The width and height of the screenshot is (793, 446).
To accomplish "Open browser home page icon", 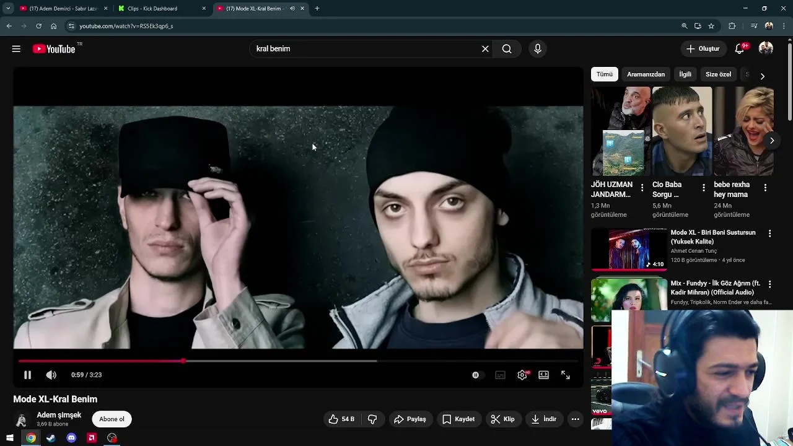I will click(x=53, y=26).
